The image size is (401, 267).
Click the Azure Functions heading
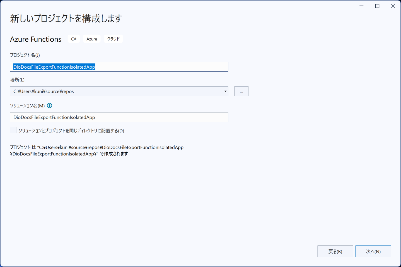tap(36, 39)
